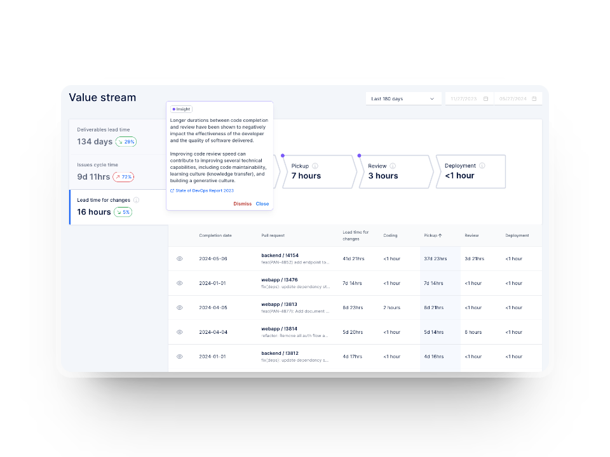The height and width of the screenshot is (457, 610).
Task: Click the info icon beside the Review stage
Action: (393, 166)
